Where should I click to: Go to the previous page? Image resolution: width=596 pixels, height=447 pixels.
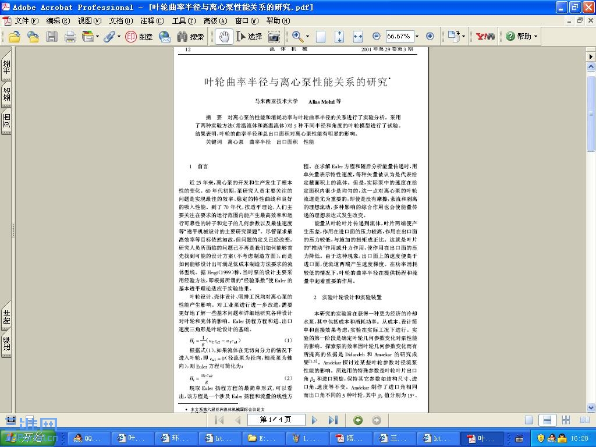point(238,420)
